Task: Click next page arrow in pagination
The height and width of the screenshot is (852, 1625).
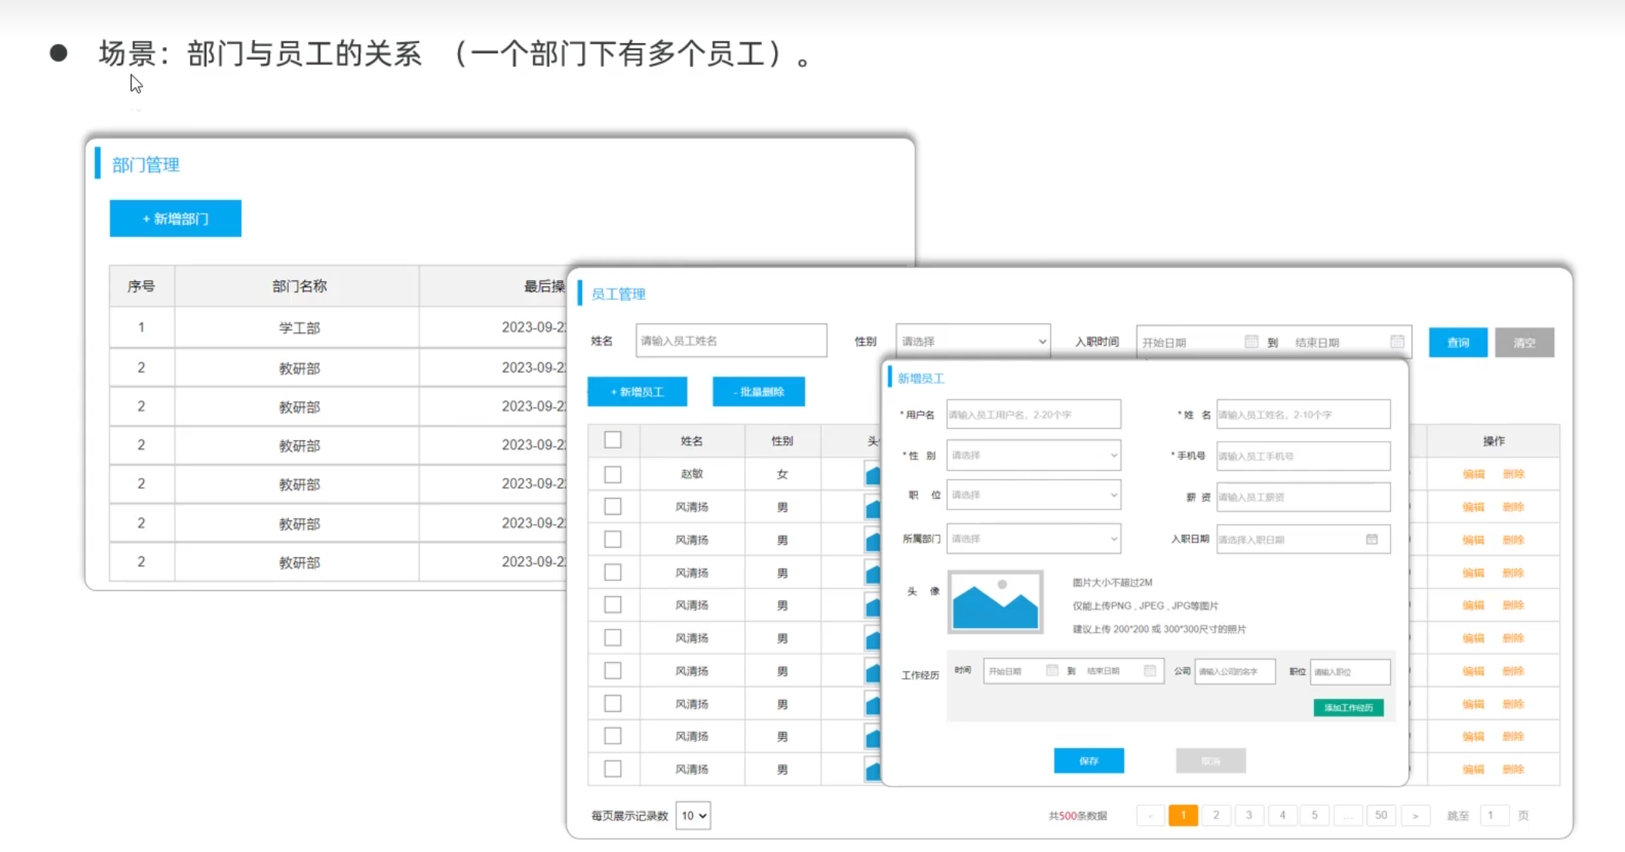Action: [1415, 816]
